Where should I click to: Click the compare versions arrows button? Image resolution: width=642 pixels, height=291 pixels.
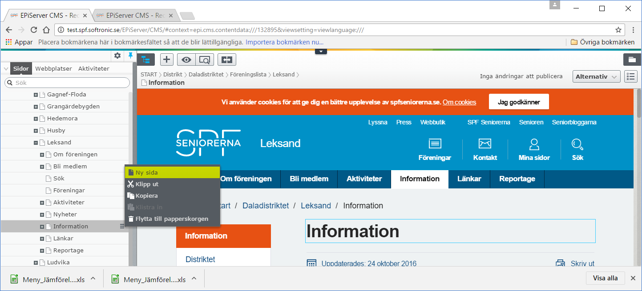227,60
